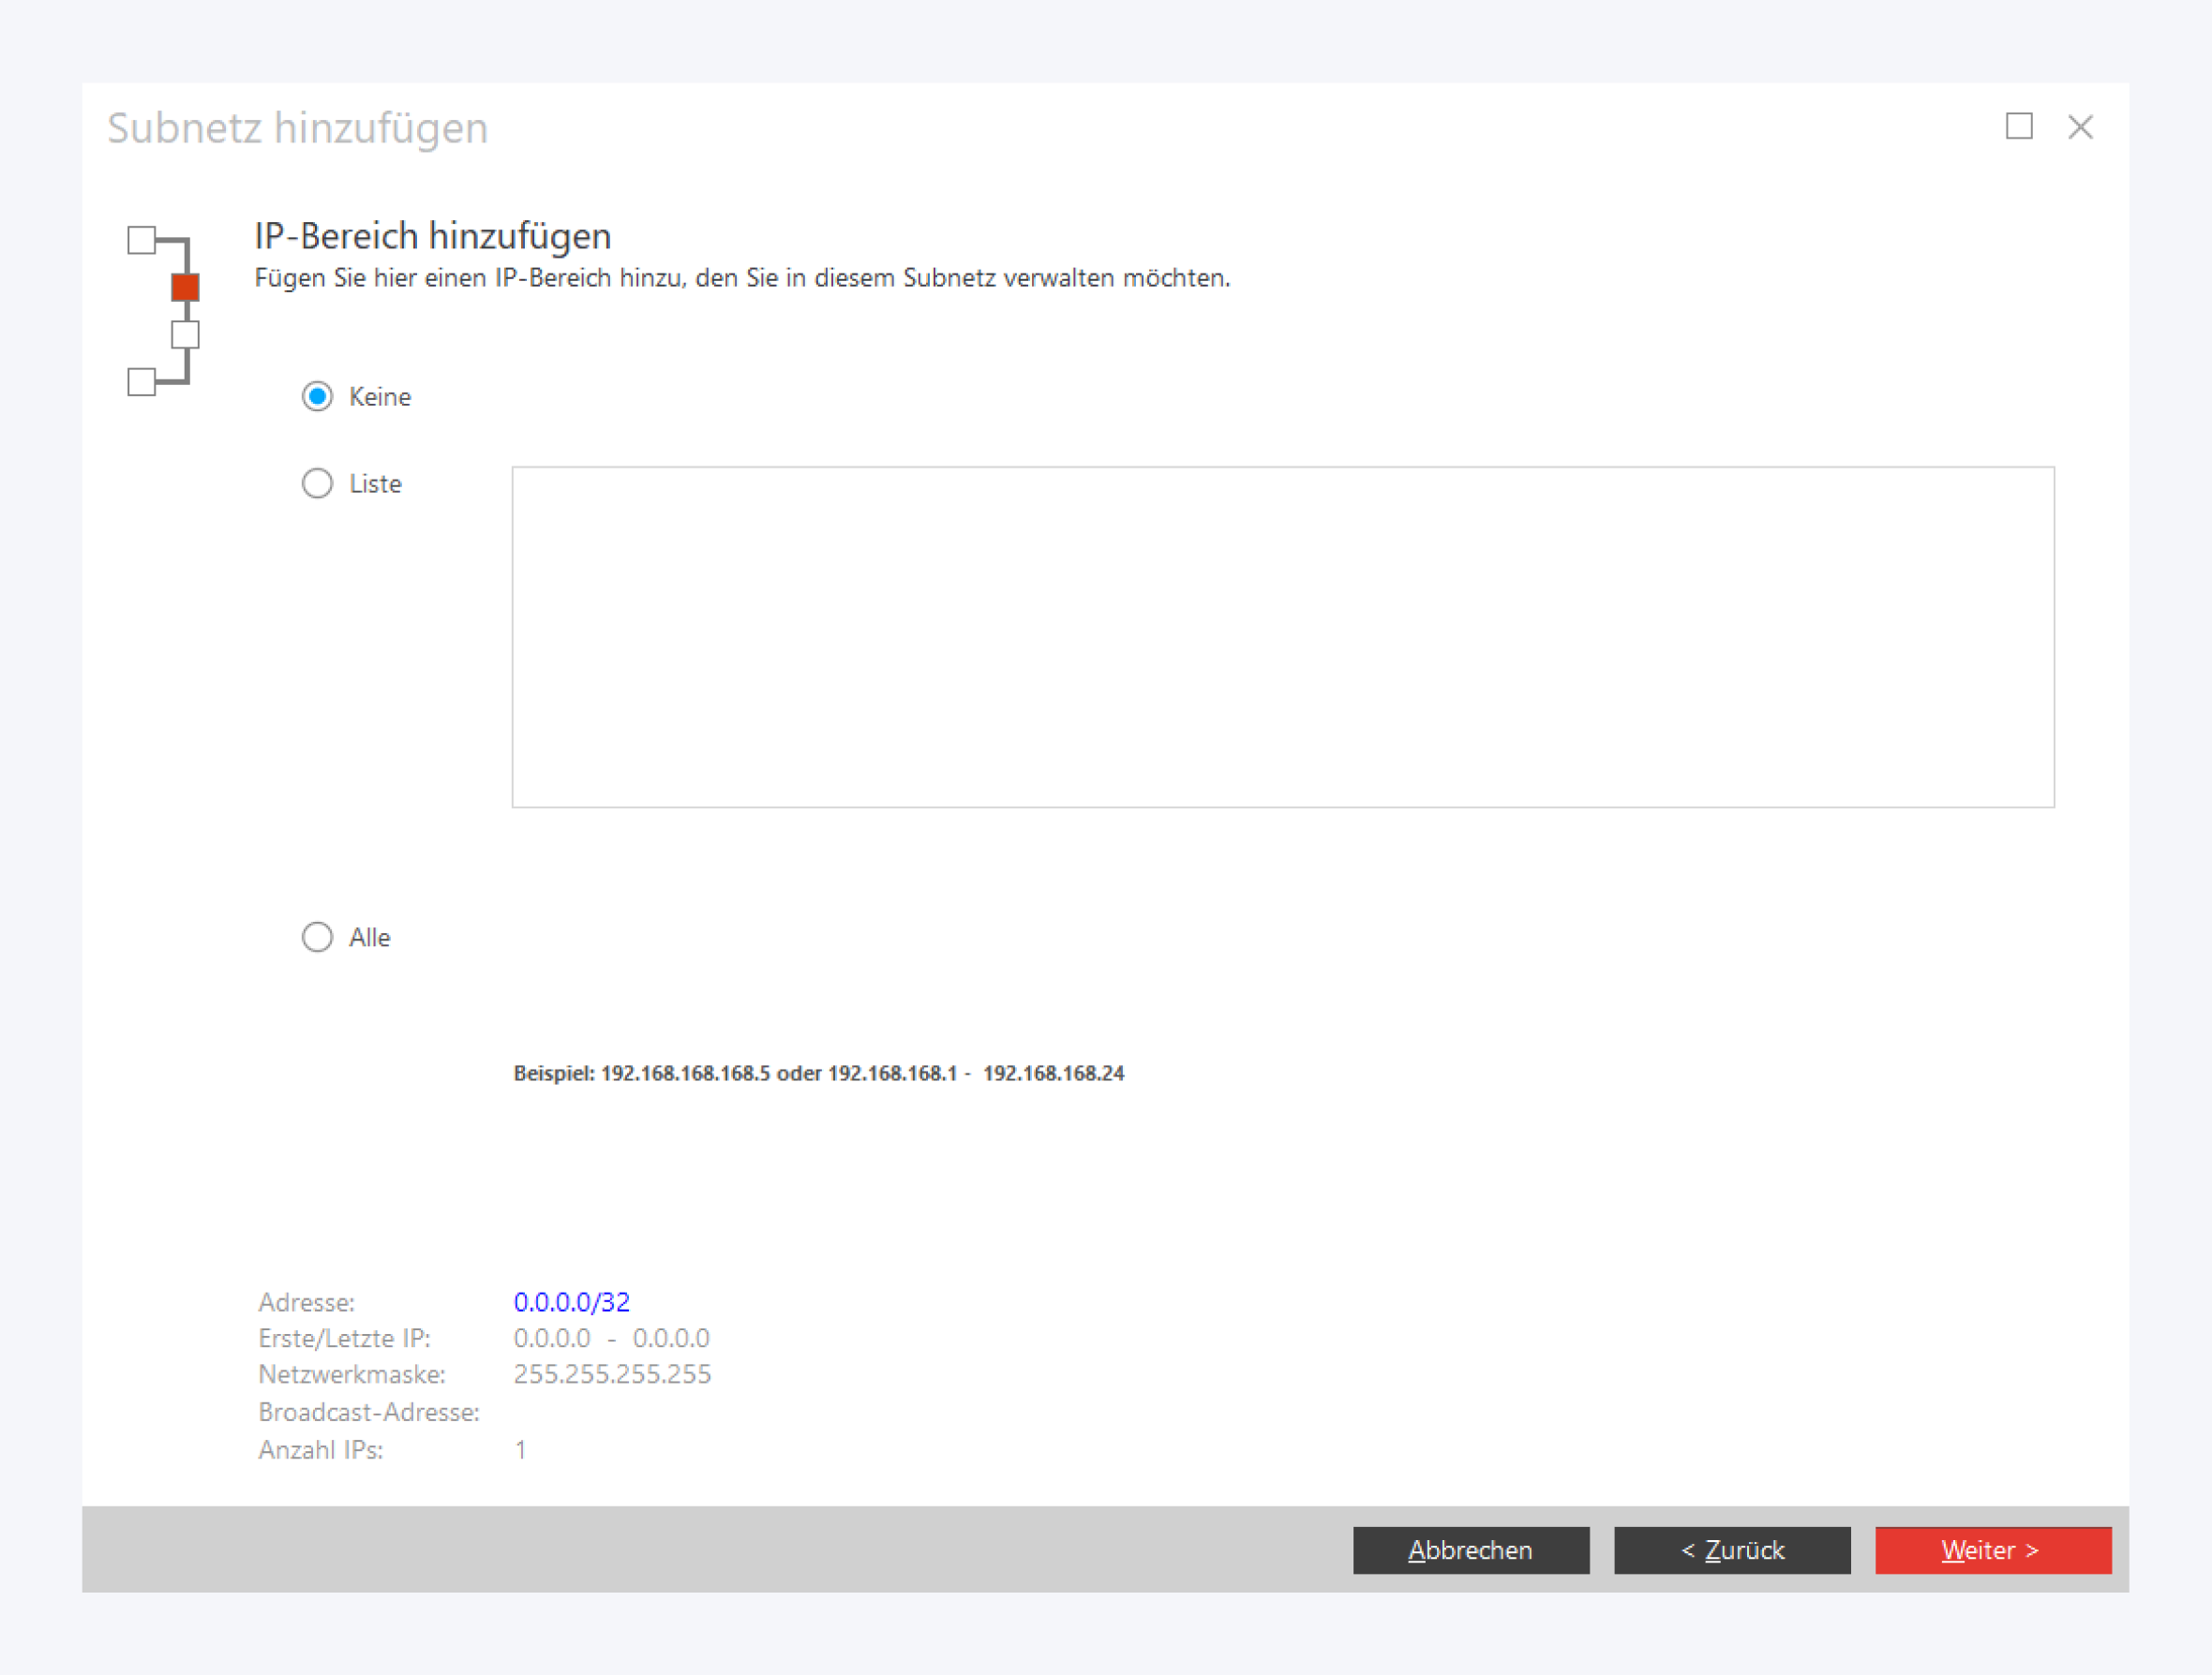Choose the Alle radio option
Viewport: 2212px width, 1675px height.
click(317, 938)
